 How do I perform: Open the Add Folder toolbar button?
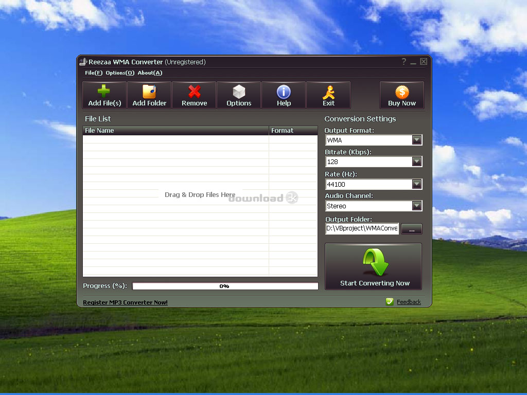pos(149,95)
